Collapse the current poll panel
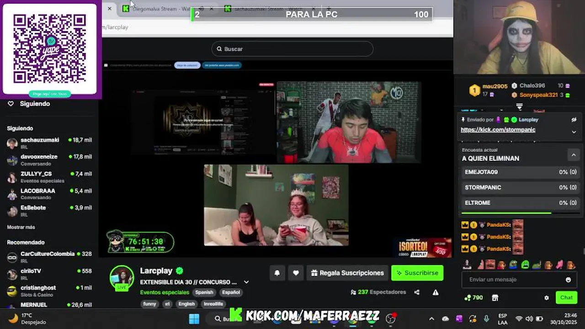This screenshot has height=329, width=585. 573,155
